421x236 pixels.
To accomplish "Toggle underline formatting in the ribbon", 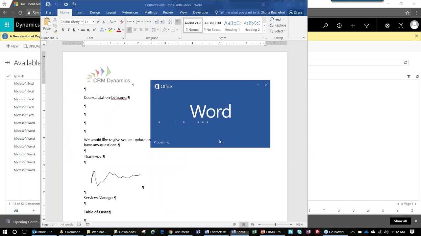I will [74, 30].
